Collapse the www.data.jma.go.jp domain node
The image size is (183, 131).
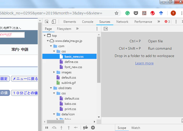tap(48, 41)
